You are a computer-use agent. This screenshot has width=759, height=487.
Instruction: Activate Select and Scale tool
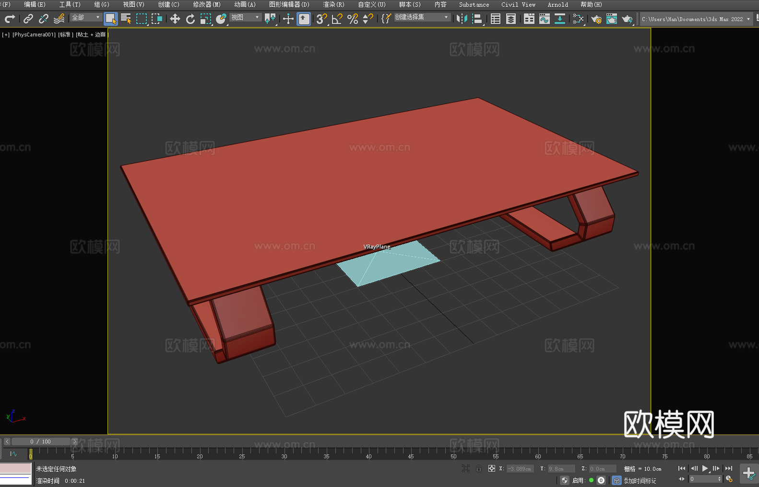coord(206,19)
